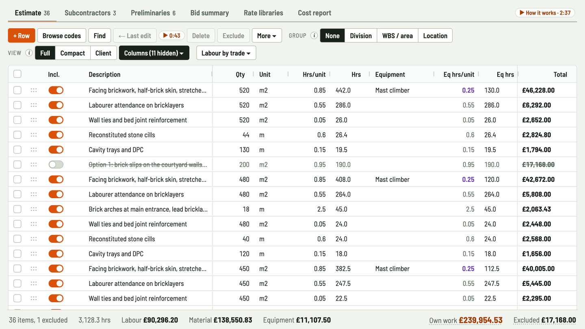Switch view to Client
The height and width of the screenshot is (329, 585).
103,53
